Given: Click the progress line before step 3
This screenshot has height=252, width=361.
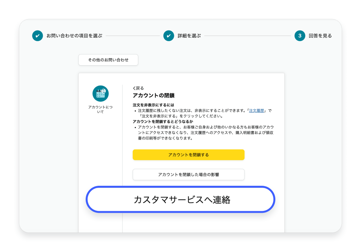Looking at the screenshot, I should pyautogui.click(x=249, y=36).
